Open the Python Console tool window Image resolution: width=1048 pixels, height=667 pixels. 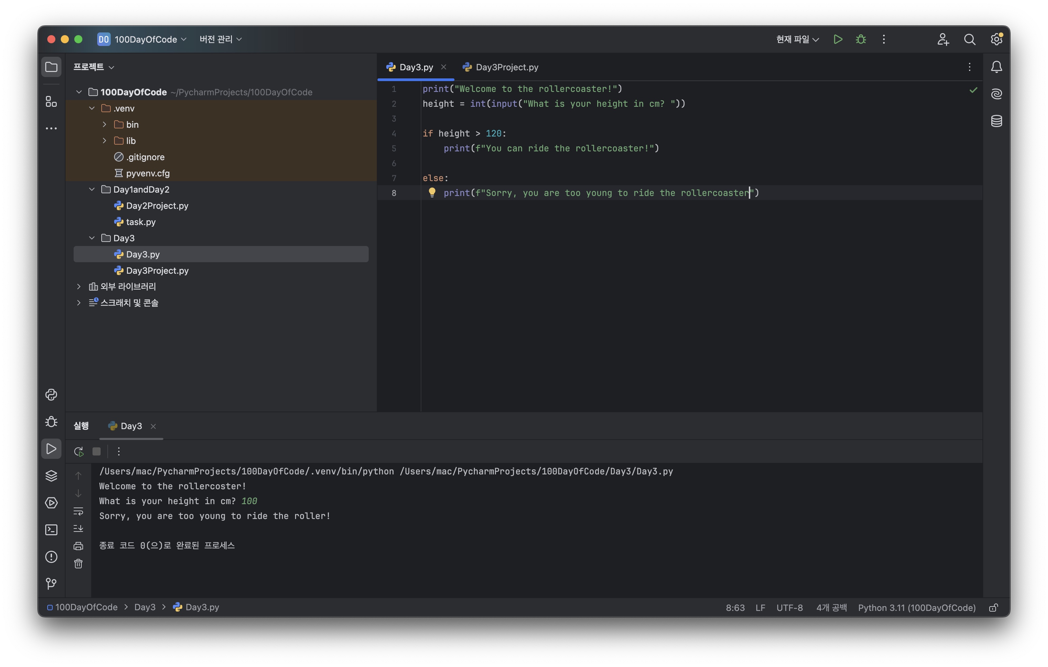click(51, 395)
